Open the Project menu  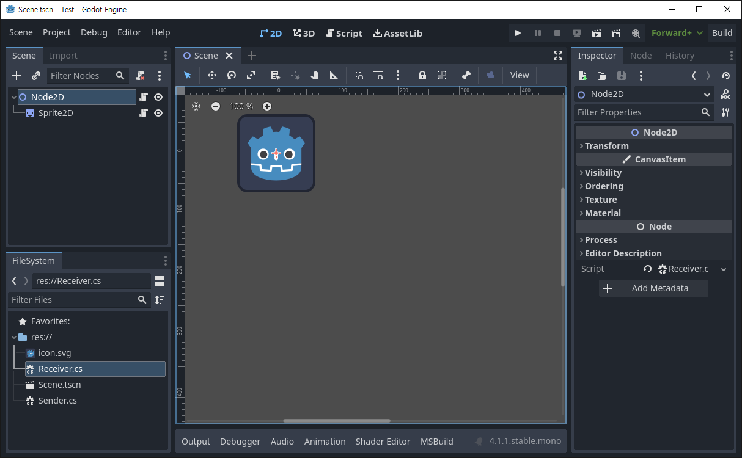point(57,32)
